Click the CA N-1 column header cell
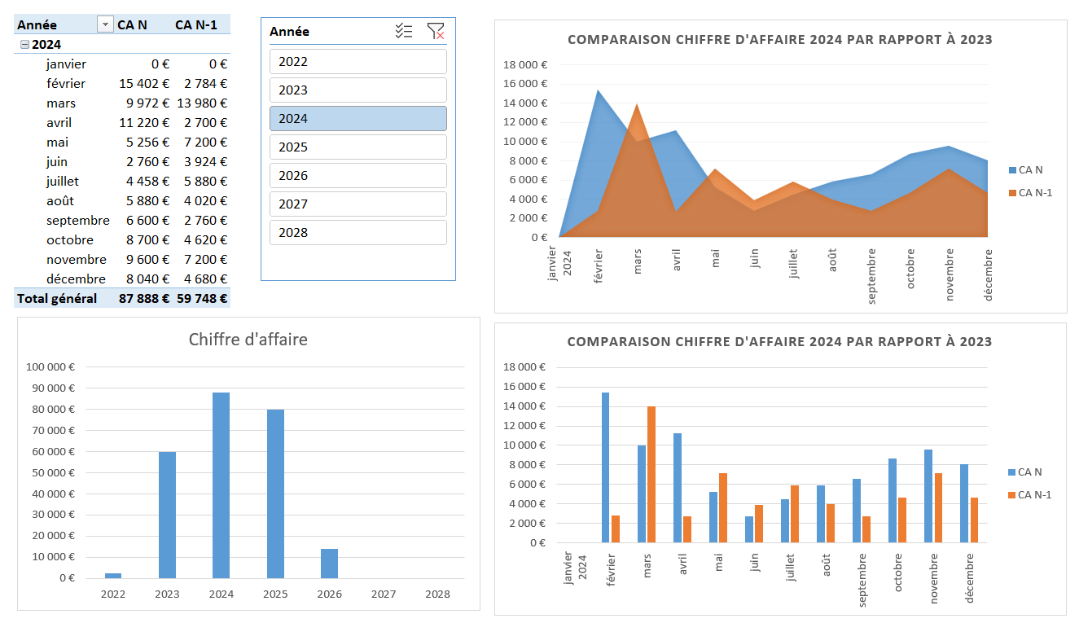Viewport: 1079px width, 623px height. (196, 24)
